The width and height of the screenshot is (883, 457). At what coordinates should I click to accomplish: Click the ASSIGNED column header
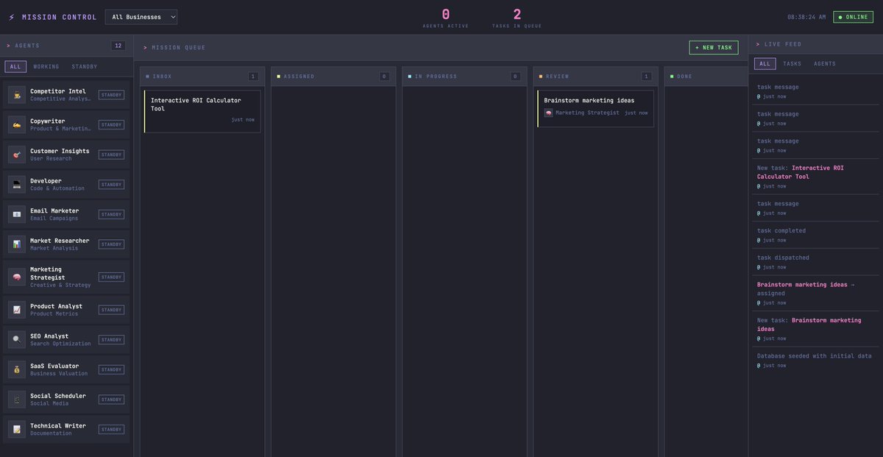[333, 77]
